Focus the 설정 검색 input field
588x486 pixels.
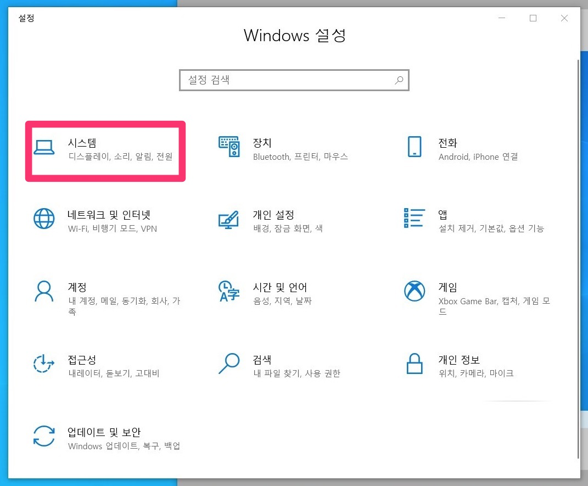point(294,80)
